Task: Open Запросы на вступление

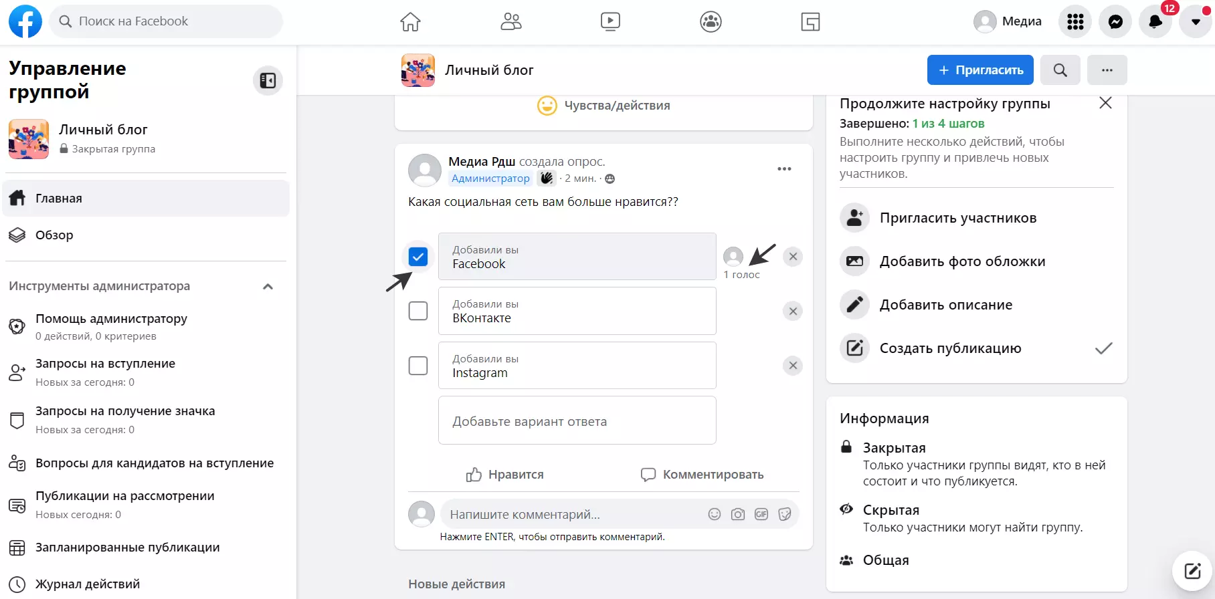Action: pyautogui.click(x=146, y=372)
